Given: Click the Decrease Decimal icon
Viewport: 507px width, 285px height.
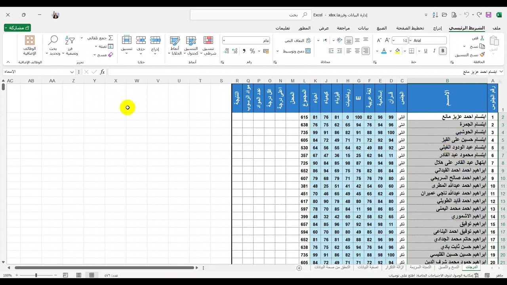Looking at the screenshot, I should pos(226,51).
